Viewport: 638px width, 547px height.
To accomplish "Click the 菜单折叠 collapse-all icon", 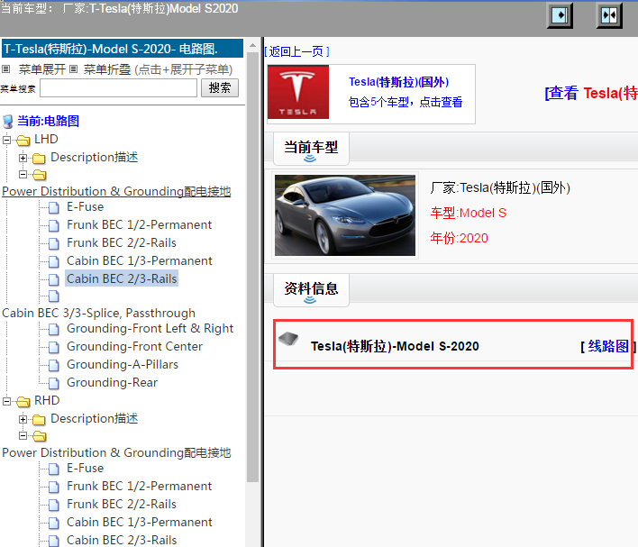I will tap(73, 69).
